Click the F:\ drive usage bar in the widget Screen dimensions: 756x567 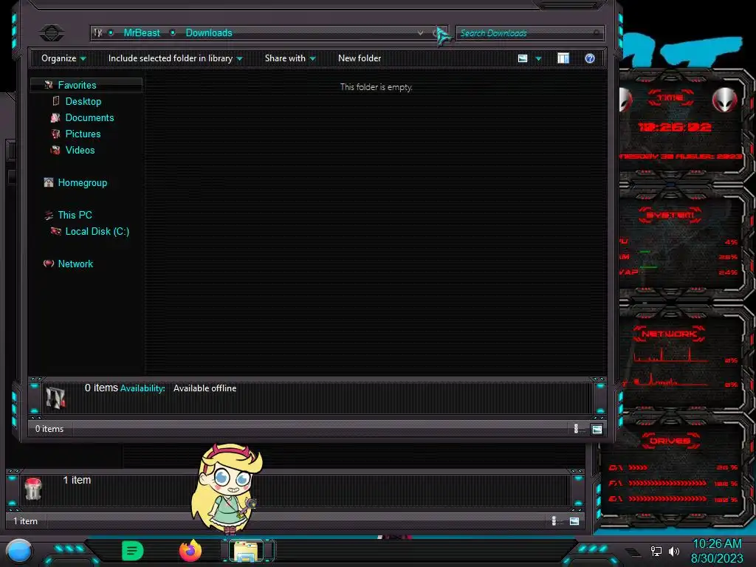pyautogui.click(x=667, y=483)
